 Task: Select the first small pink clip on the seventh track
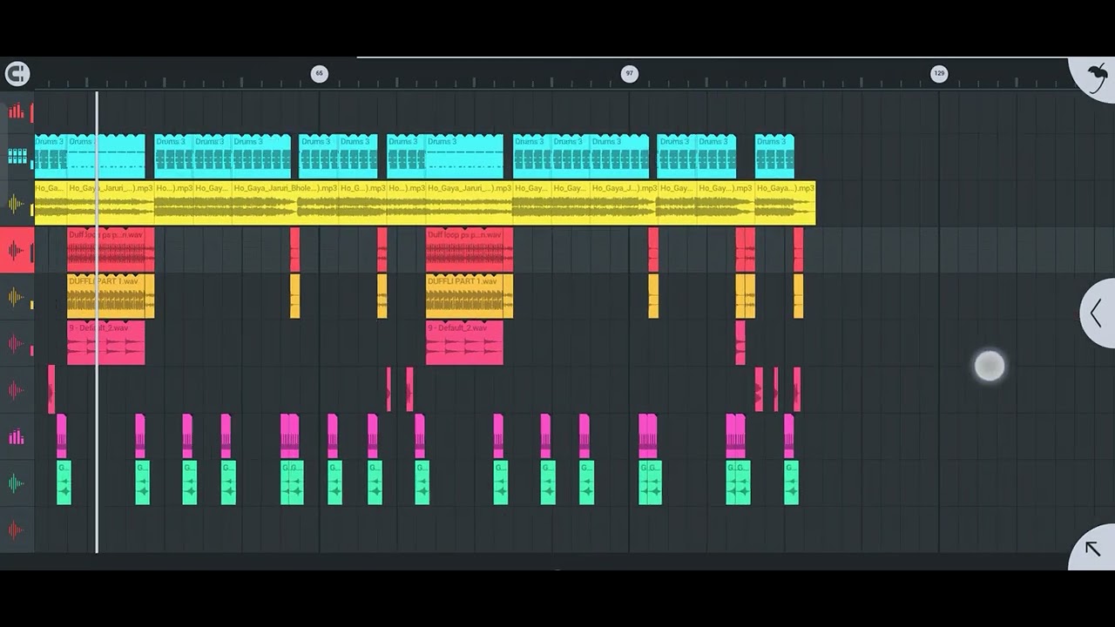point(51,388)
